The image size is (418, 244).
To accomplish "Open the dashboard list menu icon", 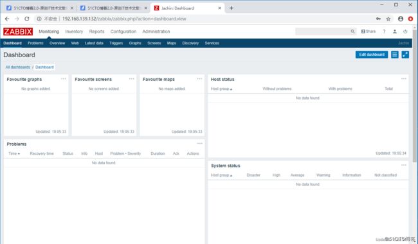I will point(395,55).
